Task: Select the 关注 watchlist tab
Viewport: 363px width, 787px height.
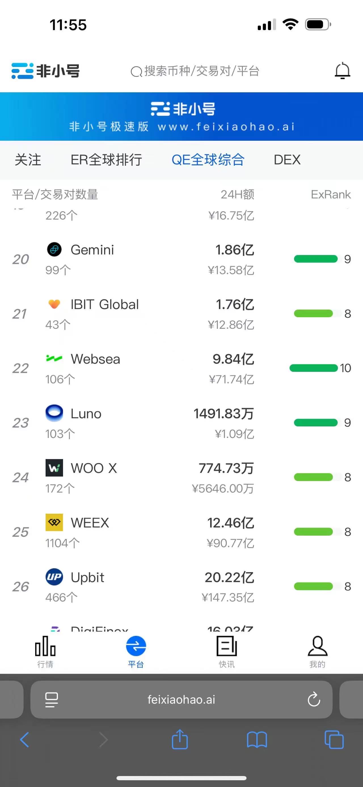Action: click(x=28, y=160)
